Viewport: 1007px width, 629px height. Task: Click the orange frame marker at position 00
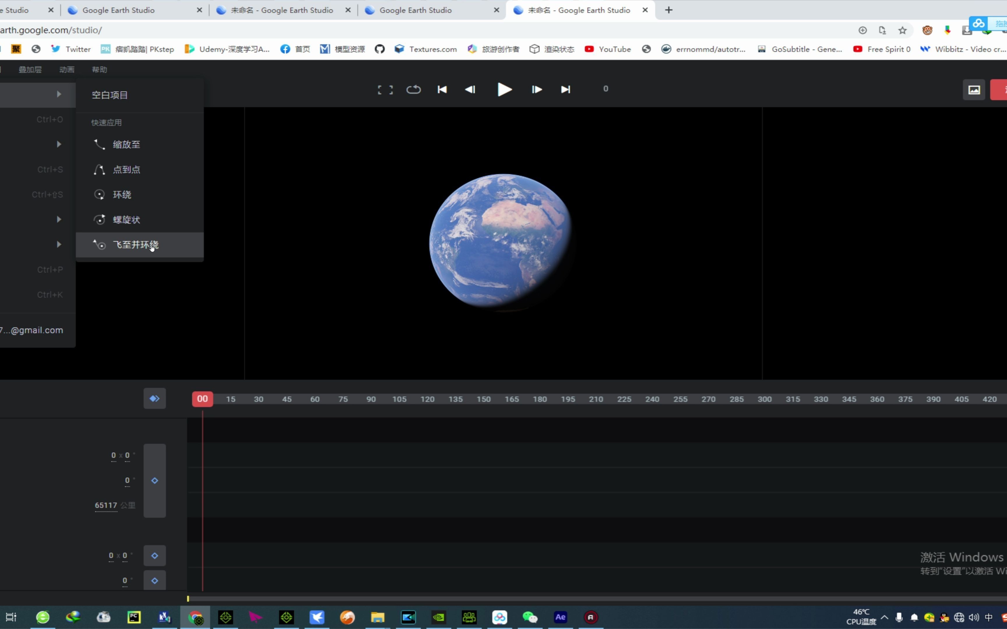(x=202, y=399)
